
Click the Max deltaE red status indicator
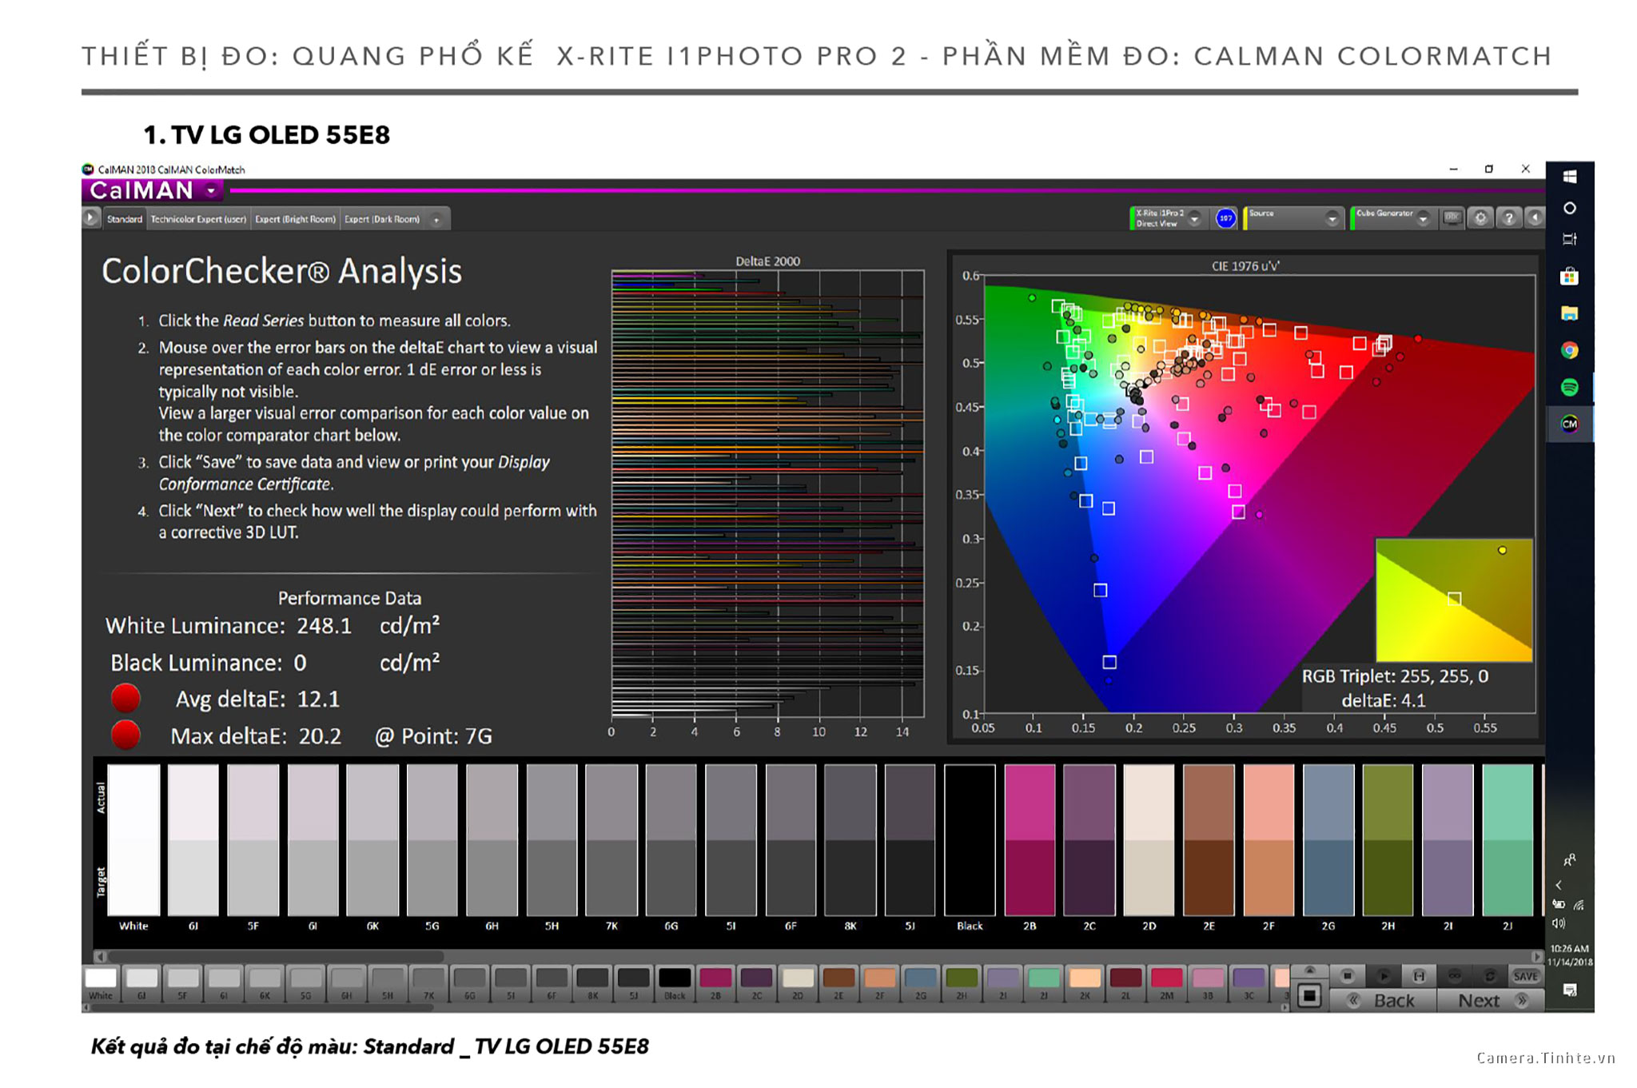tap(125, 735)
